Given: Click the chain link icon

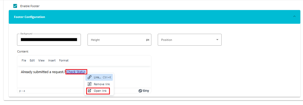Looking at the screenshot, I should click(x=89, y=77).
